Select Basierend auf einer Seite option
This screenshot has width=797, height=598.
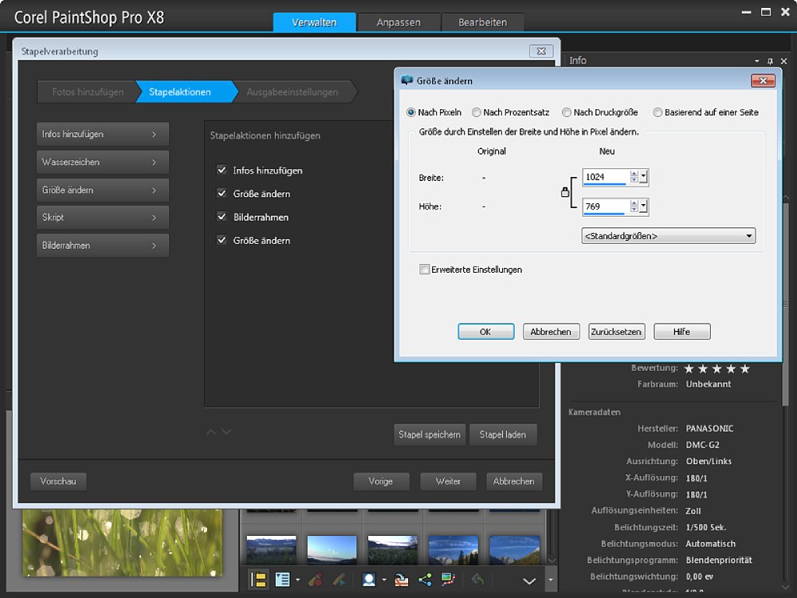pos(658,112)
